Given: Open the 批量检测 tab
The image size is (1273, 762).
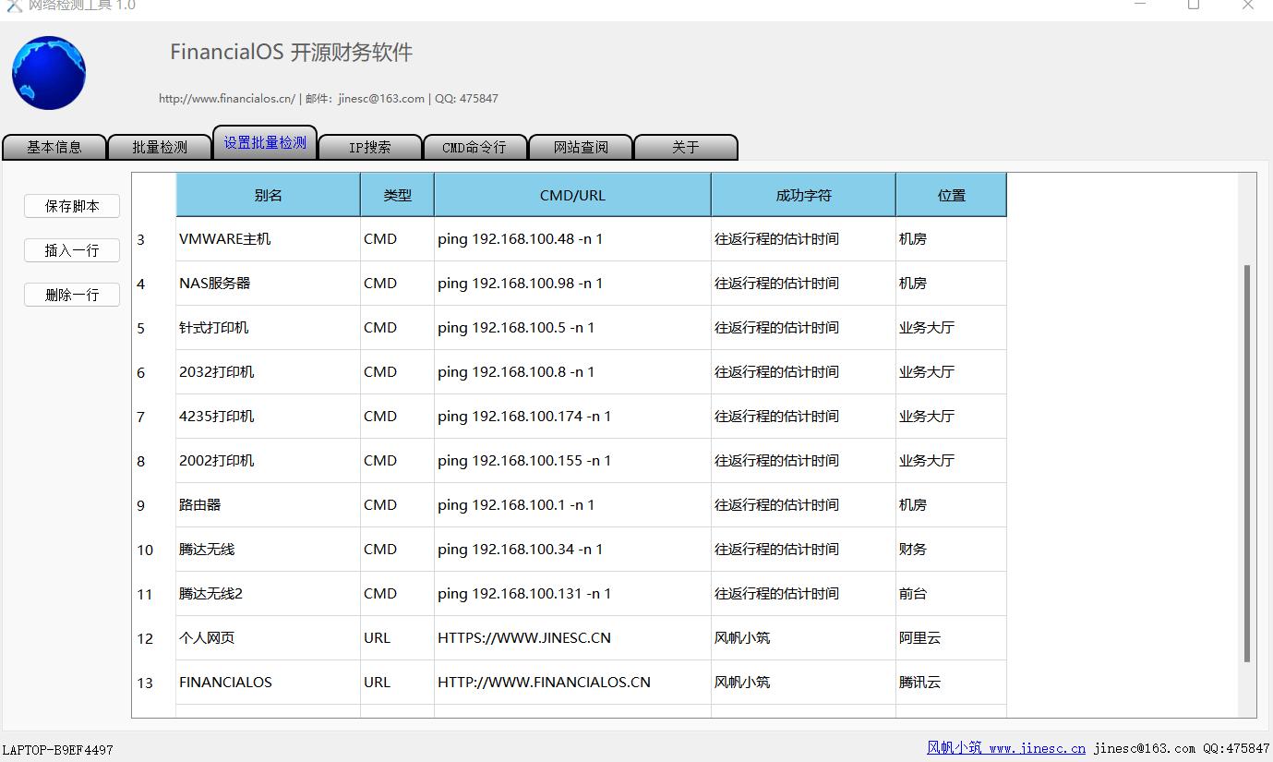Looking at the screenshot, I should point(159,146).
